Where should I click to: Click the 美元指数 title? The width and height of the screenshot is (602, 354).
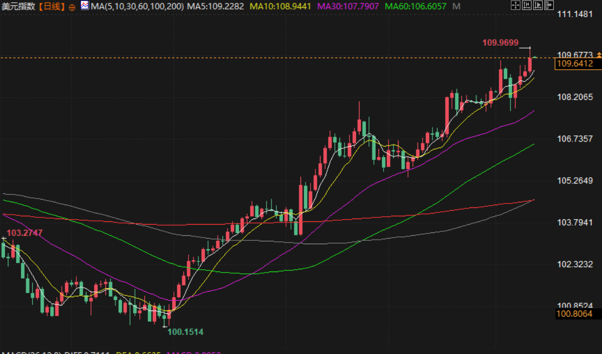20,7
